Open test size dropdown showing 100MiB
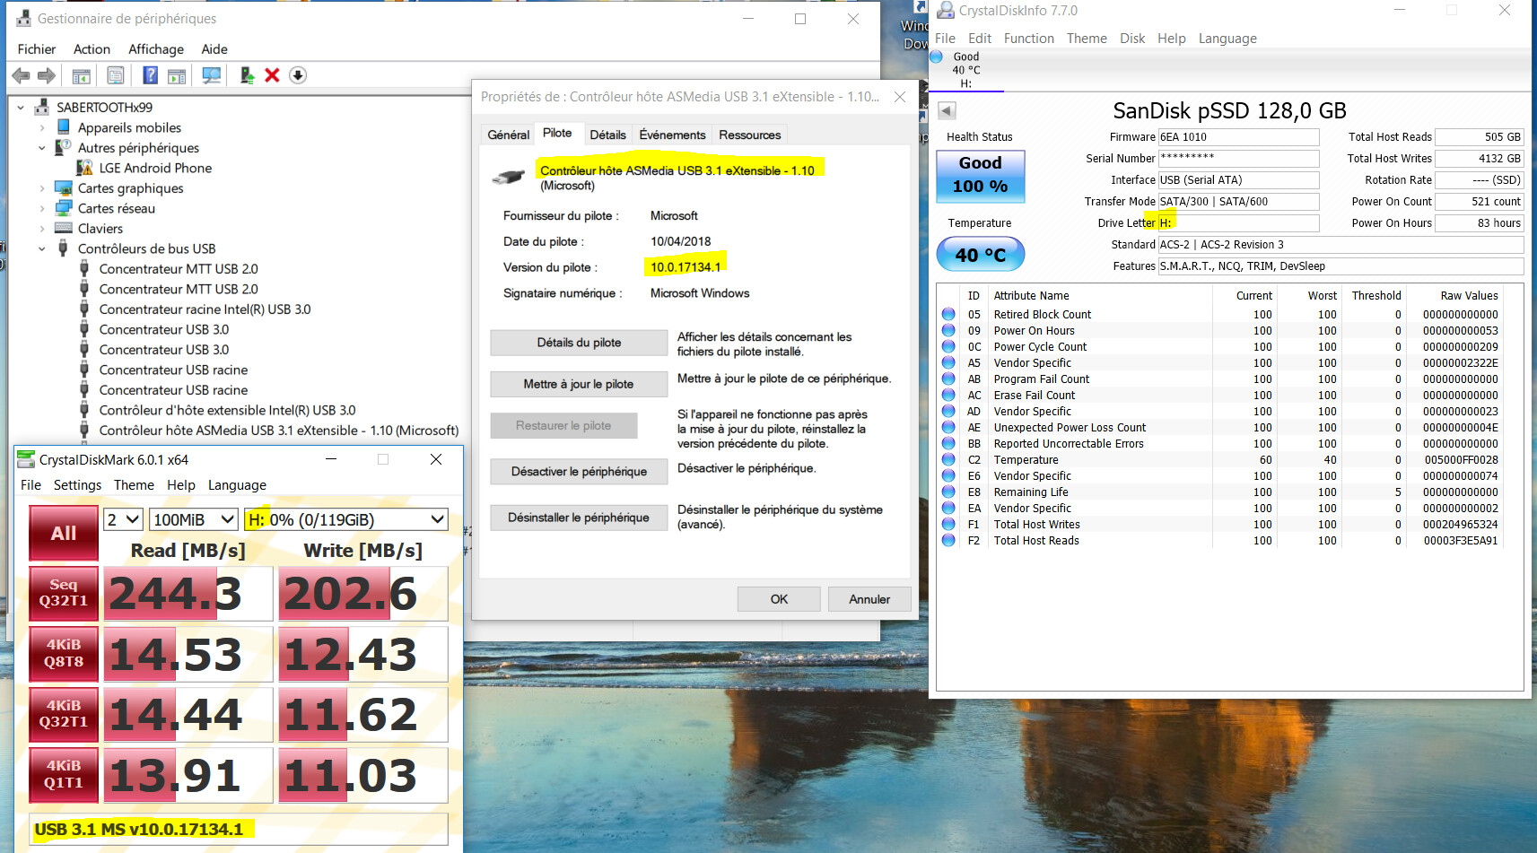The height and width of the screenshot is (853, 1537). coord(194,519)
